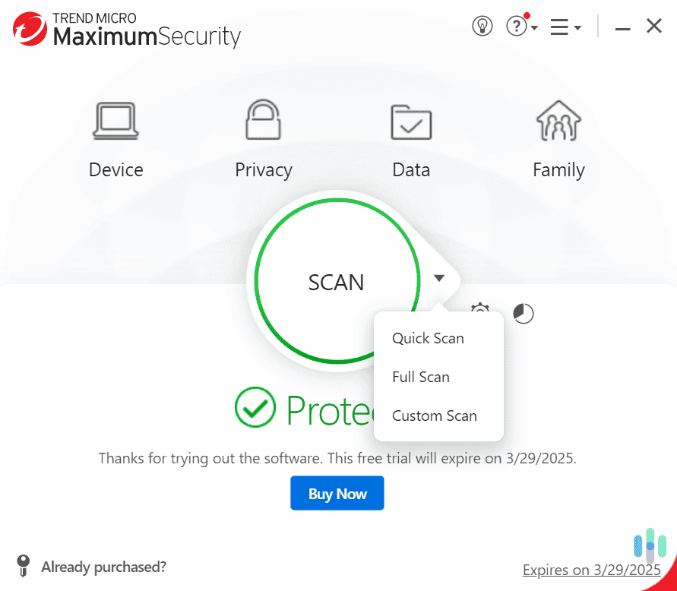Click the colorful bar chart icon bottom right

650,545
